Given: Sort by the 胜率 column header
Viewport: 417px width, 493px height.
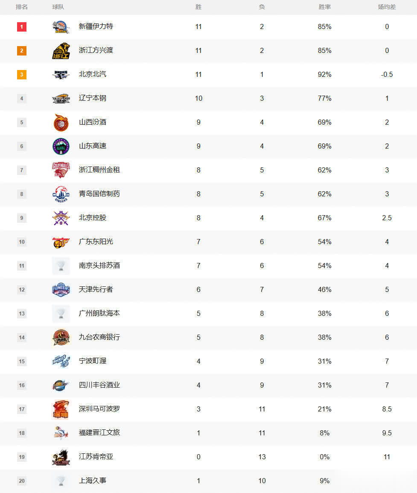Looking at the screenshot, I should click(x=324, y=7).
